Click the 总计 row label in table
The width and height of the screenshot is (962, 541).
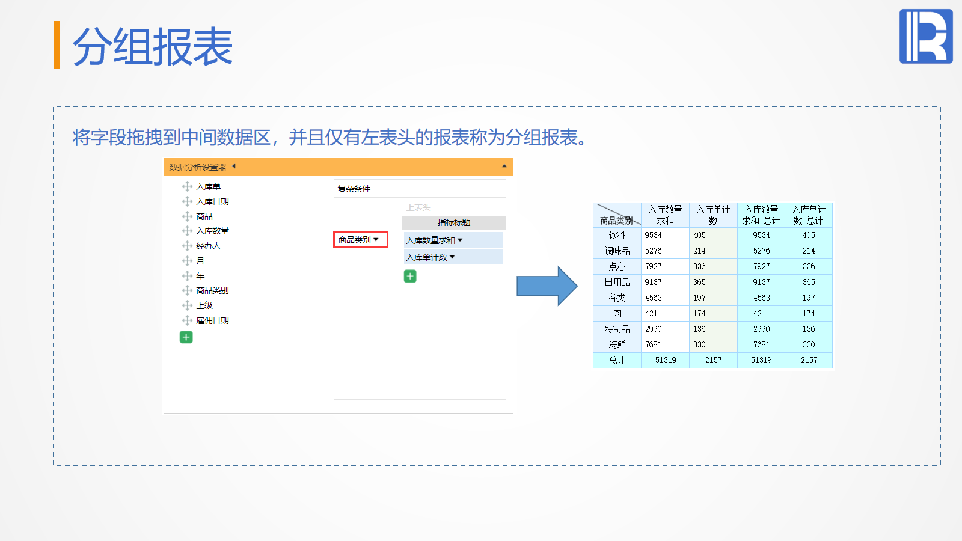[617, 360]
